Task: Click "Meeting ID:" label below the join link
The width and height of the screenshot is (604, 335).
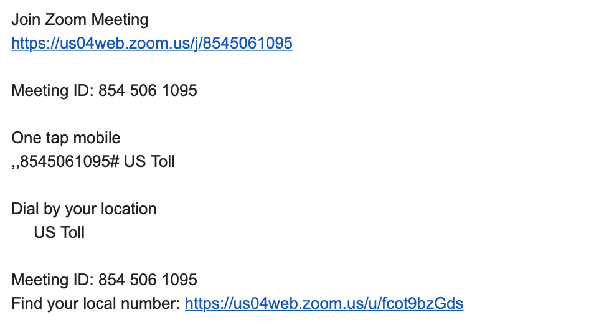Action: coord(52,91)
